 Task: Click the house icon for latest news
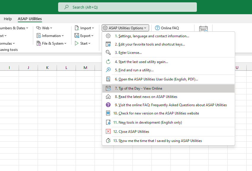click(108, 96)
